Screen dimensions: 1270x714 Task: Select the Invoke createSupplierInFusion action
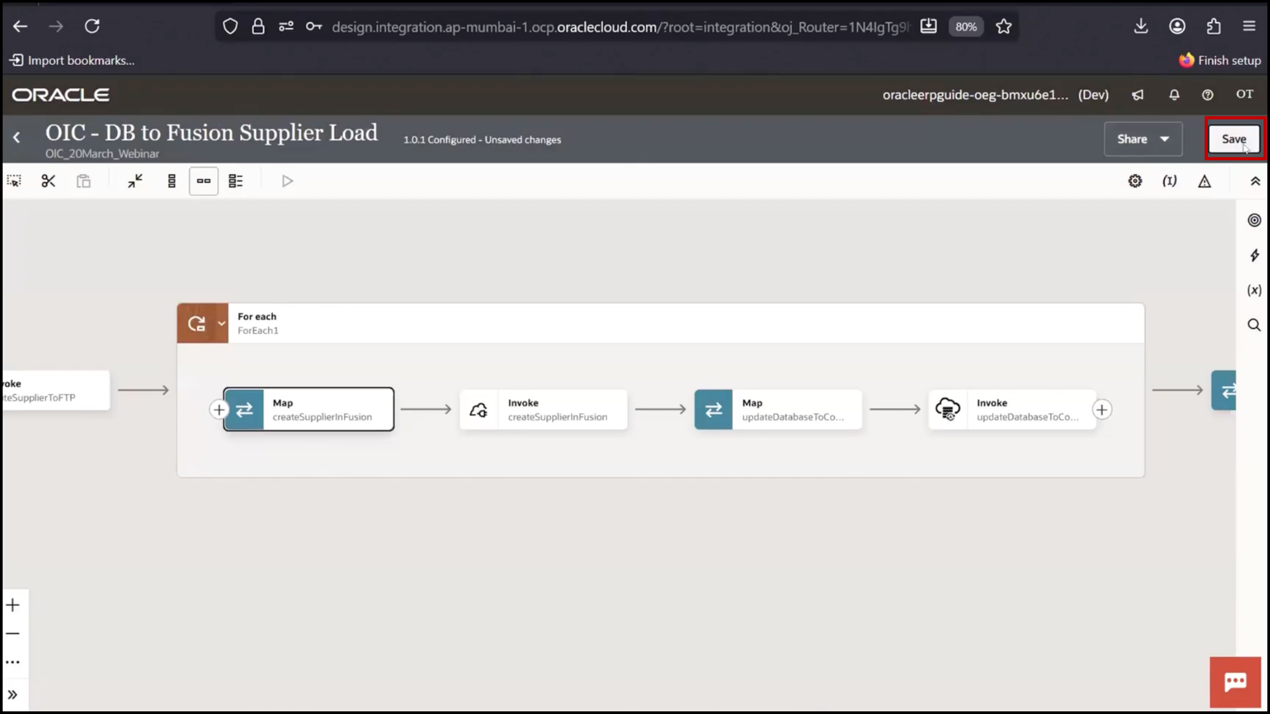(x=544, y=409)
